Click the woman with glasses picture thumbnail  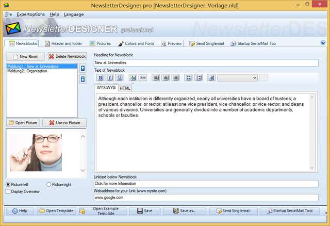[36, 153]
